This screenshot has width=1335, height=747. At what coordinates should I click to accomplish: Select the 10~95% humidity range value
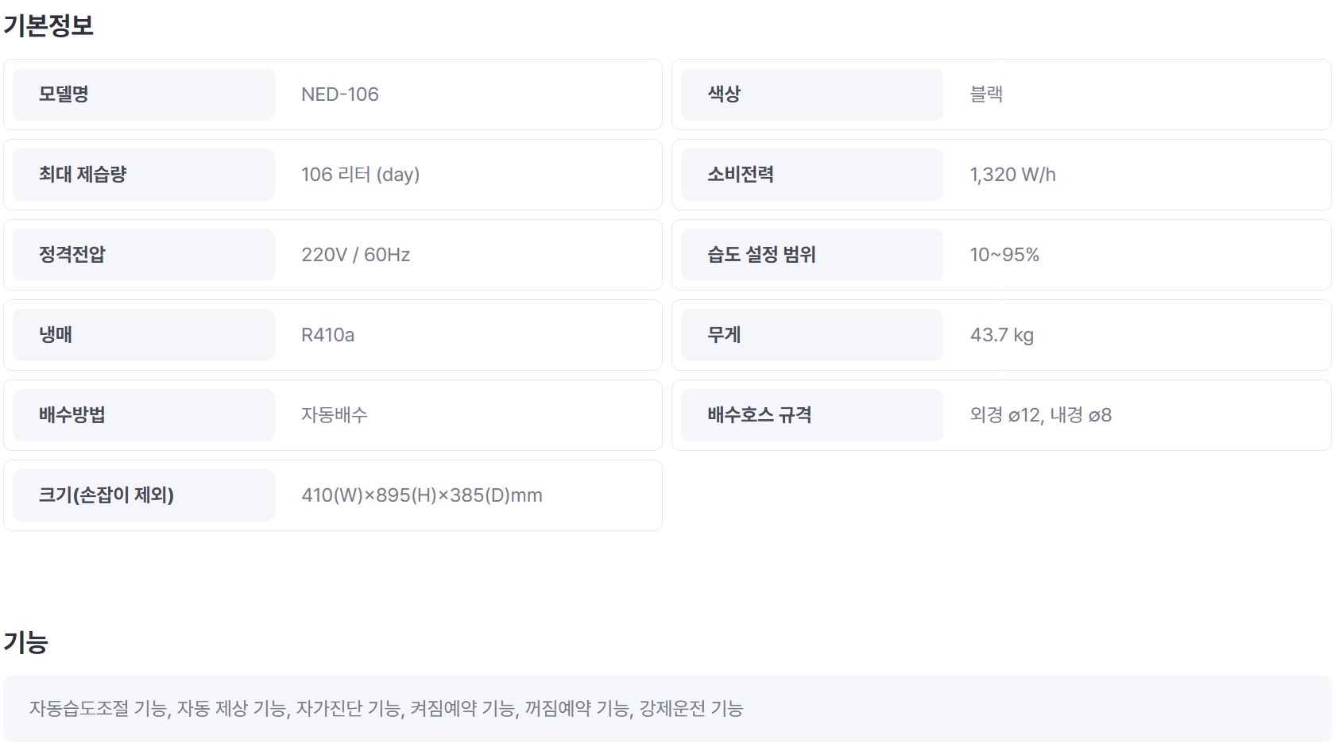pos(1004,255)
